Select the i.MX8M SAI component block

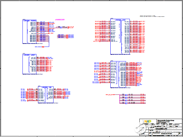coord(120,37)
